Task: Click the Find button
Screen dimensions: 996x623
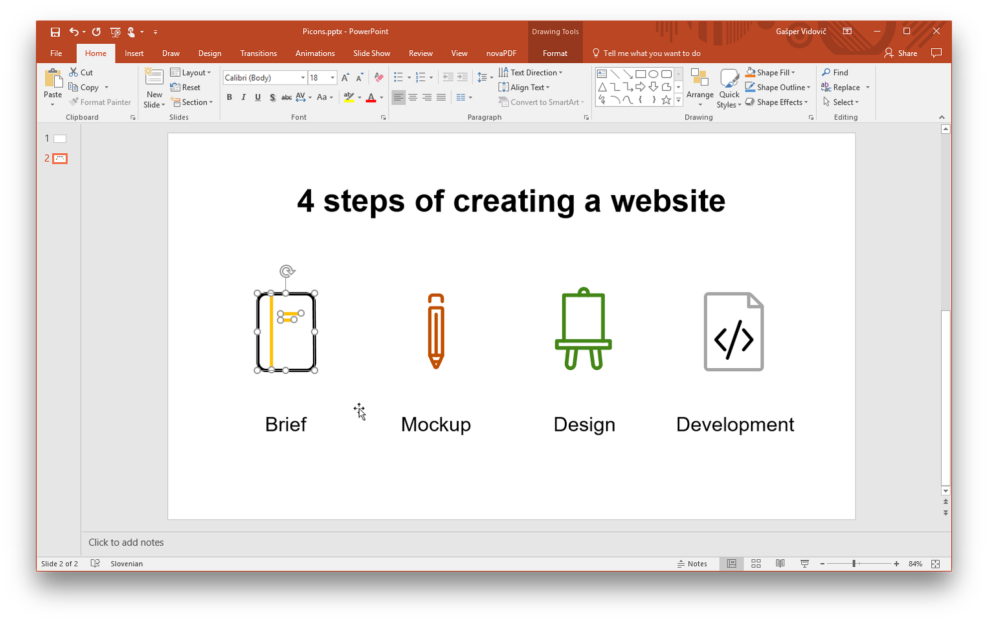Action: pyautogui.click(x=835, y=73)
